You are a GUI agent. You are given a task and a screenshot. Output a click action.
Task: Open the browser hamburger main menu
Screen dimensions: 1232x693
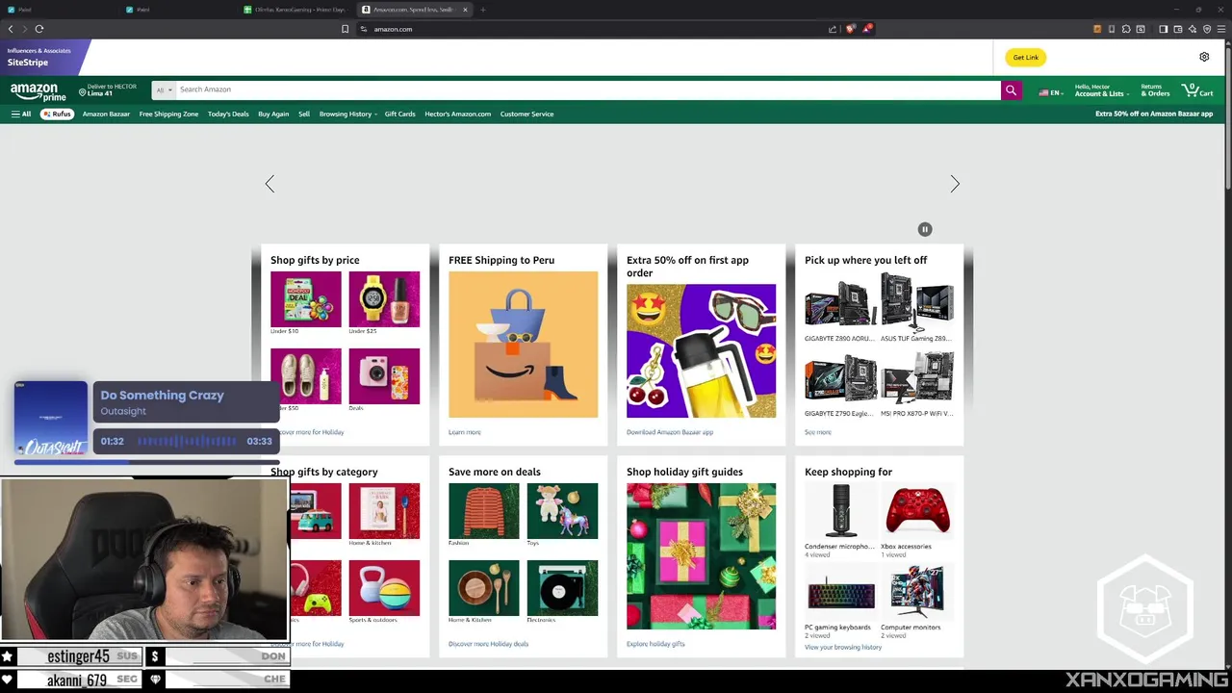click(1221, 29)
